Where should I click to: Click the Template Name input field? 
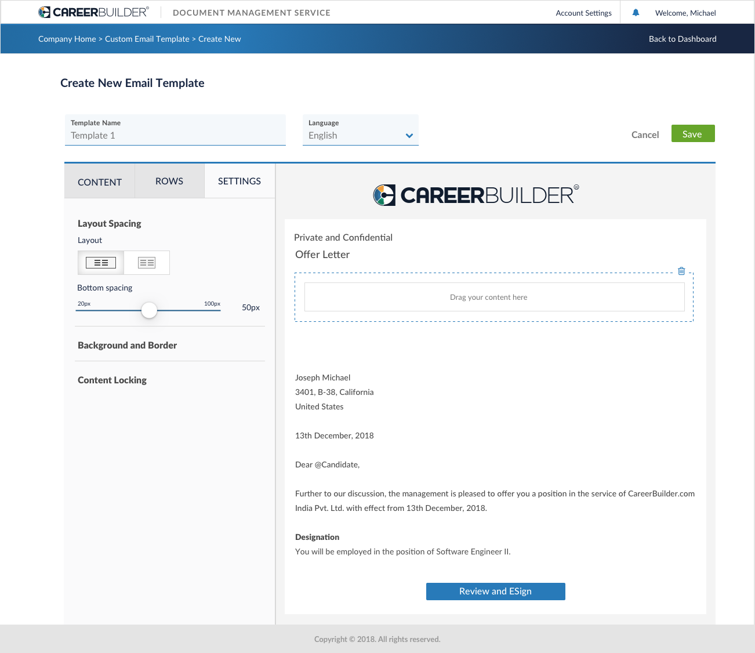(x=175, y=130)
